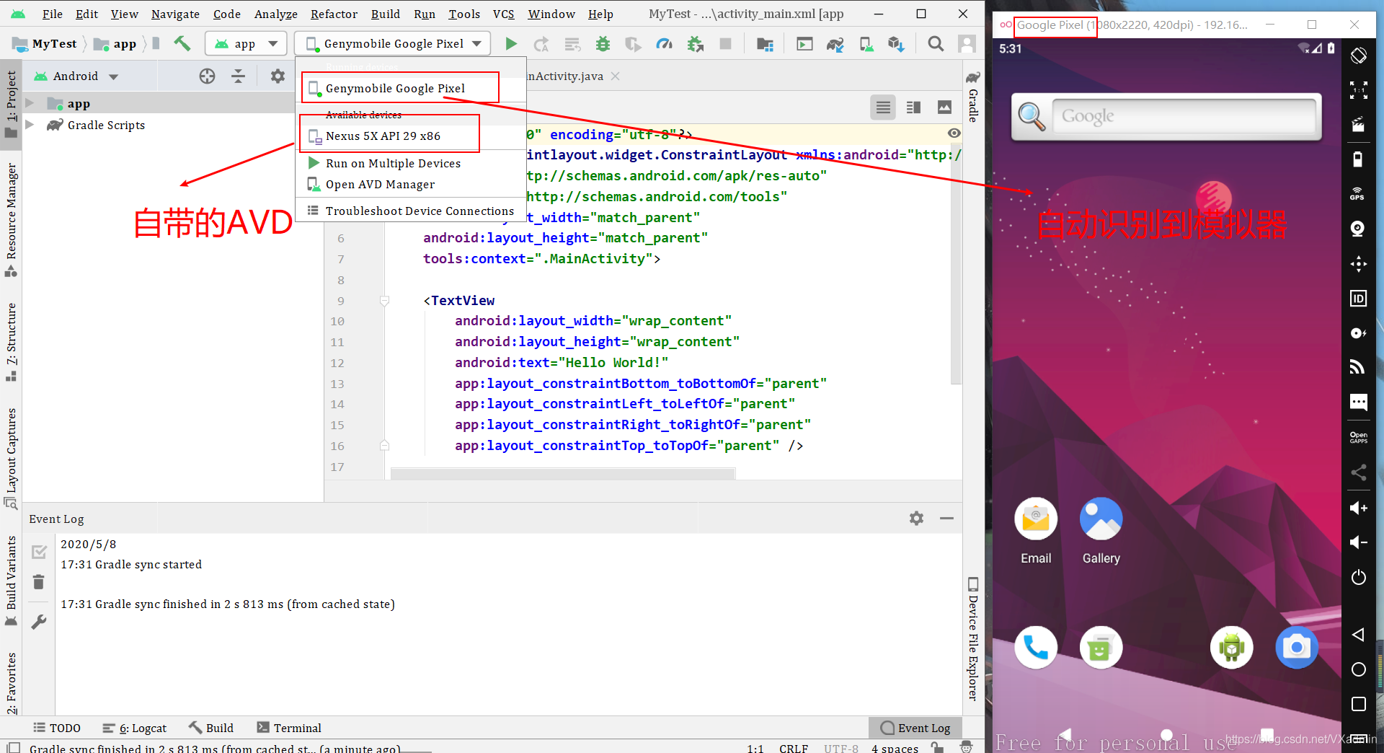This screenshot has width=1384, height=753.
Task: Open the Android project view dropdown
Action: point(76,76)
